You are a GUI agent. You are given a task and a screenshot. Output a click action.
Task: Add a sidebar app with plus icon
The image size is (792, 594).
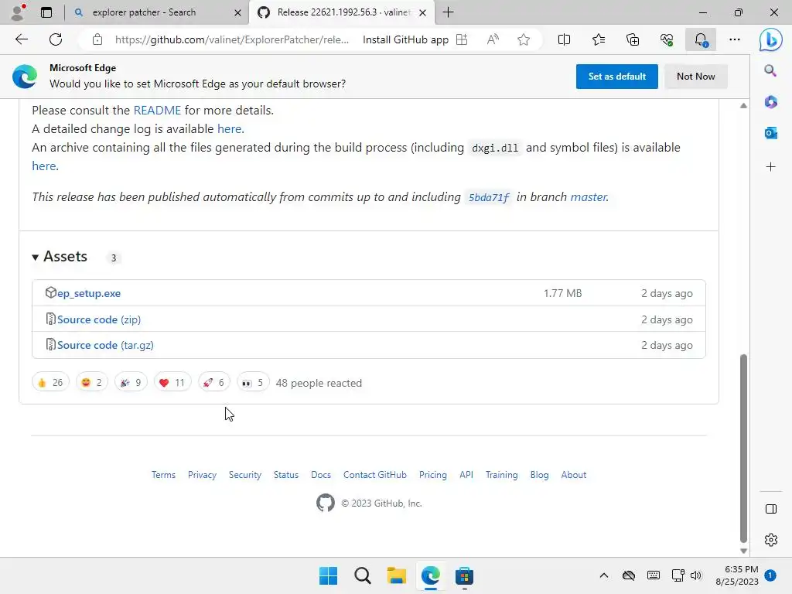[771, 167]
